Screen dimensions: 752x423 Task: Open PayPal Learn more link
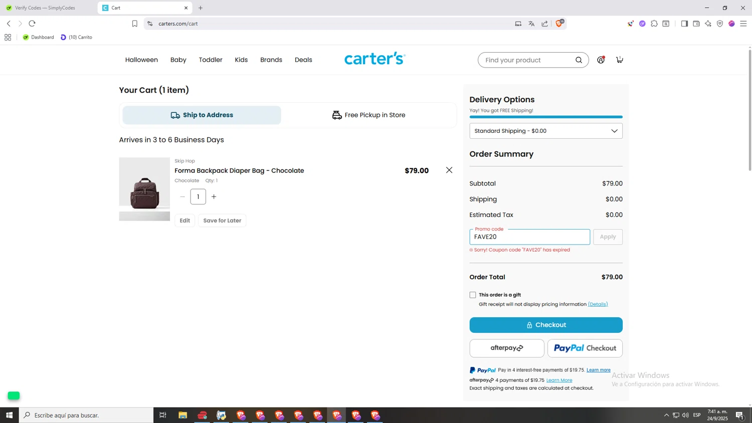(599, 370)
